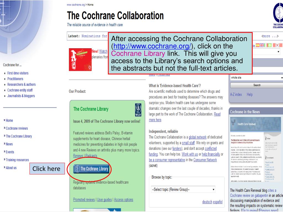Open Promoted reviews link
283x212 pixels.
pos(84,200)
